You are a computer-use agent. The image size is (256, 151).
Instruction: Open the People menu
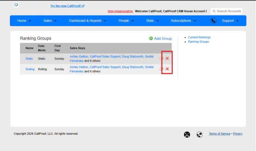coord(126,21)
